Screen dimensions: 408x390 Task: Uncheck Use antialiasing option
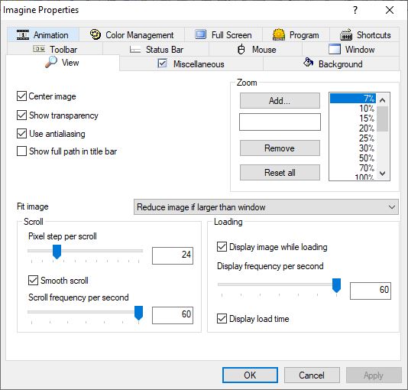(x=21, y=134)
